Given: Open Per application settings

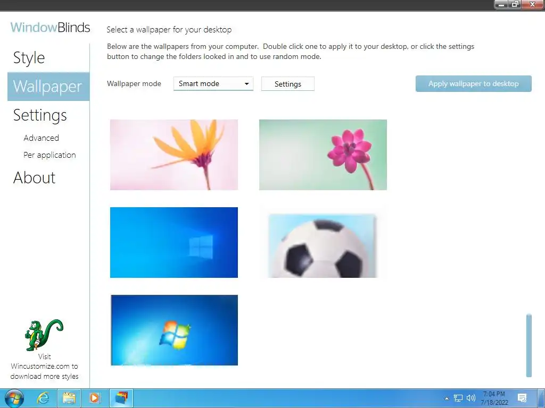Looking at the screenshot, I should point(49,155).
